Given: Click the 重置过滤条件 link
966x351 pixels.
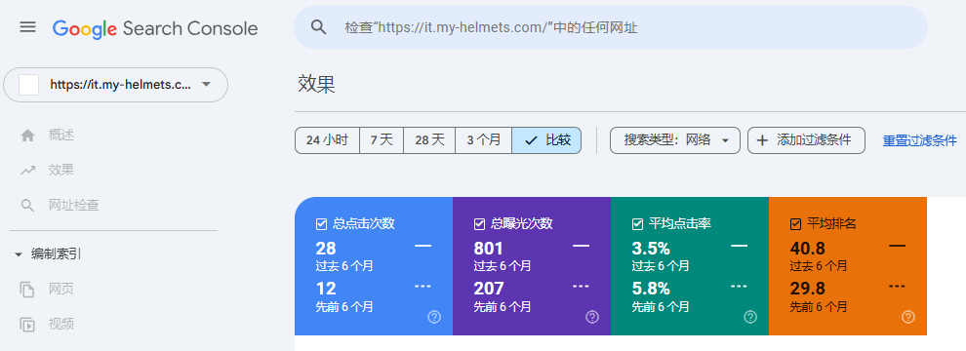Looking at the screenshot, I should (920, 141).
